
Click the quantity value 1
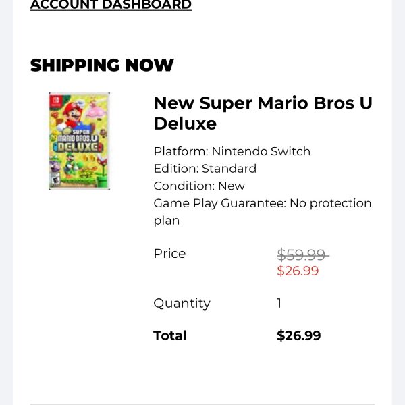coord(279,303)
